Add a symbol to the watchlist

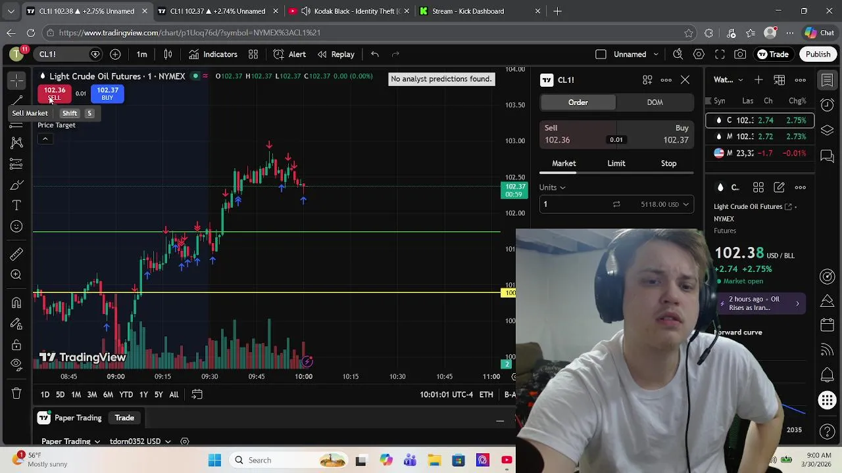point(758,80)
